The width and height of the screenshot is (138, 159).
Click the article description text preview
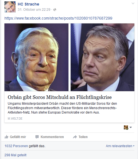(x=62, y=108)
